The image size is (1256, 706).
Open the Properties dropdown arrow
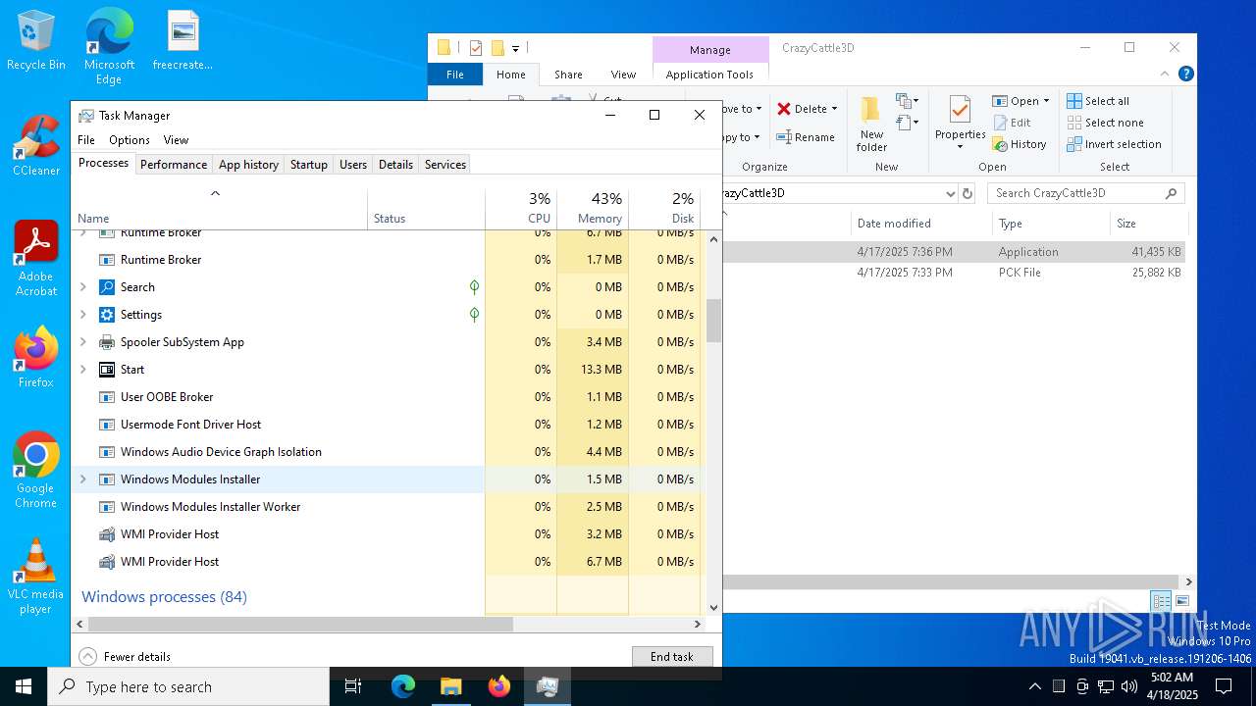pyautogui.click(x=960, y=147)
